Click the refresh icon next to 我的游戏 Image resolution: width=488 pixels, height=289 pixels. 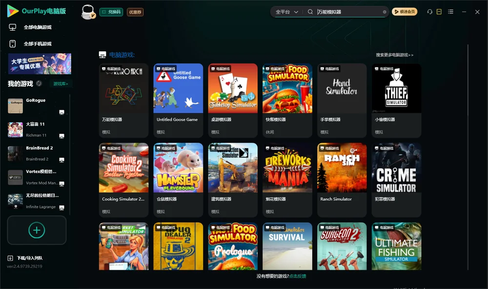click(x=39, y=83)
